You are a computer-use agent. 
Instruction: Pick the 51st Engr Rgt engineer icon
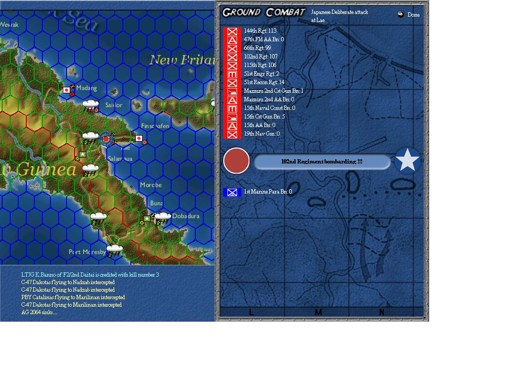tap(232, 75)
